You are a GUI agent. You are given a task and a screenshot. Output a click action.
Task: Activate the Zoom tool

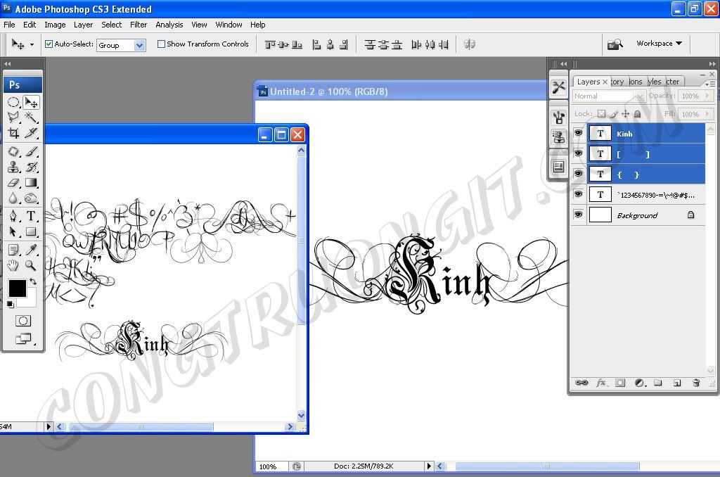[31, 265]
